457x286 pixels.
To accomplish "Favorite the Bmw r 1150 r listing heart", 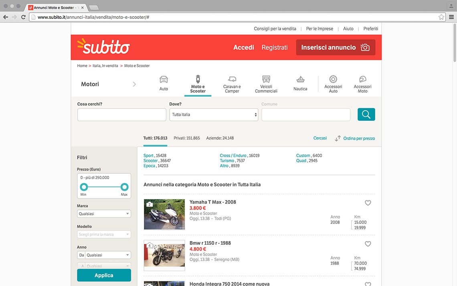I will 368,244.
